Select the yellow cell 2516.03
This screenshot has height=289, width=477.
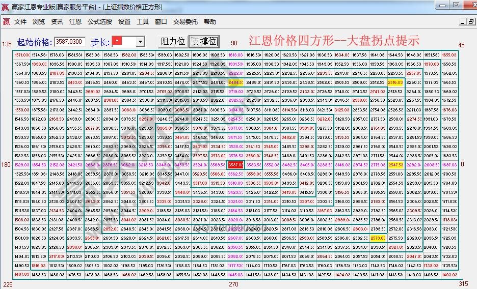pos(395,82)
